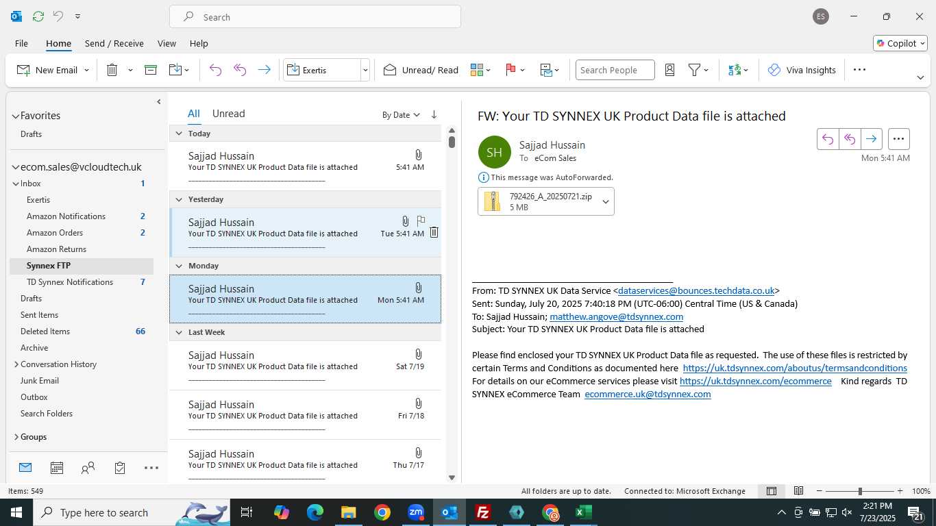Show All messages tab
This screenshot has width=936, height=526.
194,114
